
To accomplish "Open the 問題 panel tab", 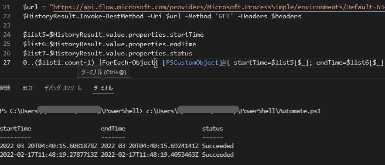I will [5, 88].
